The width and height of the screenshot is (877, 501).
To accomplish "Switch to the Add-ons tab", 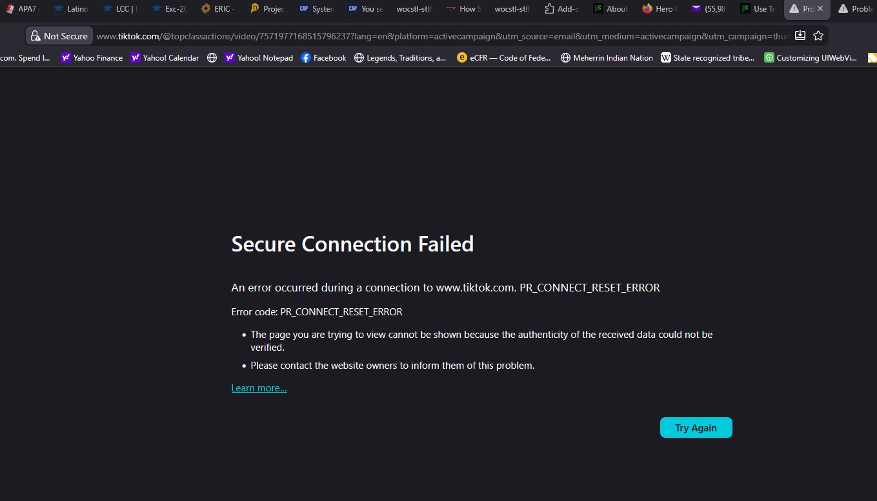I will [x=561, y=9].
